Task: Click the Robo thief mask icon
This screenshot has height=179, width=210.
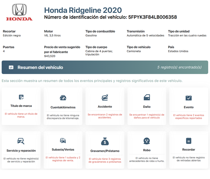Action: point(147,141)
